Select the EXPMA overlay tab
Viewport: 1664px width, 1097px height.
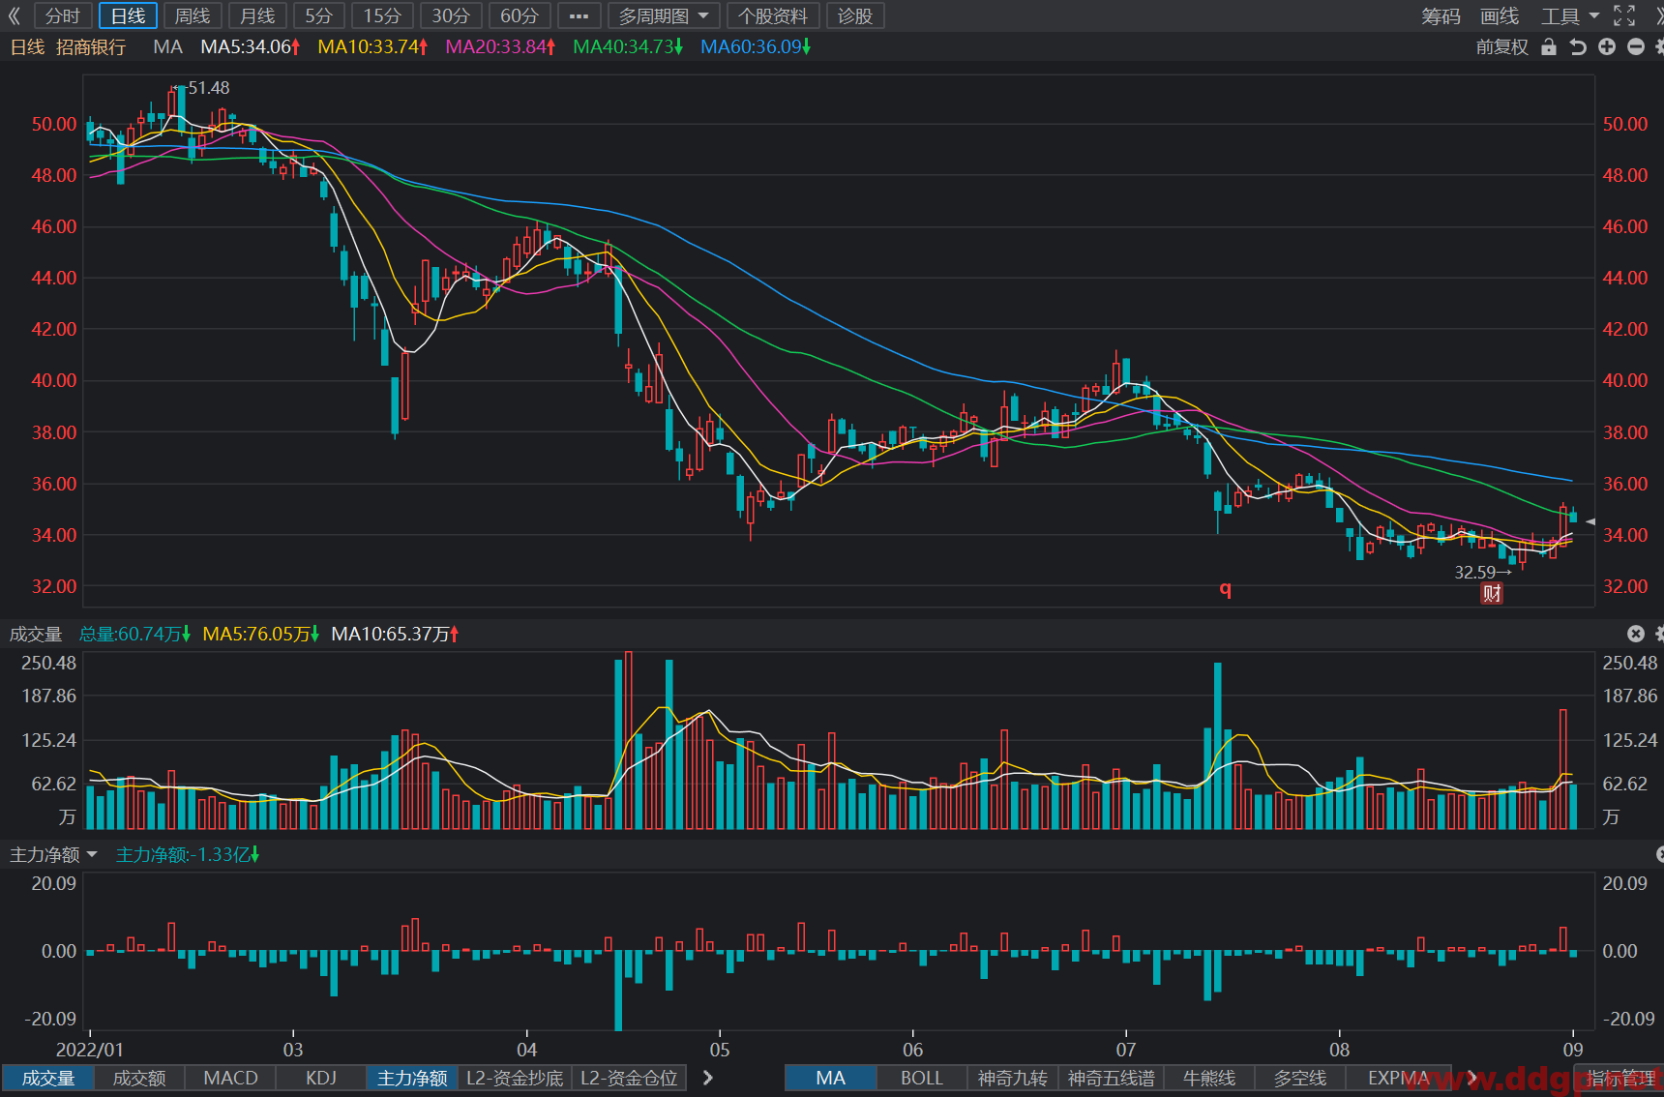pyautogui.click(x=1398, y=1078)
